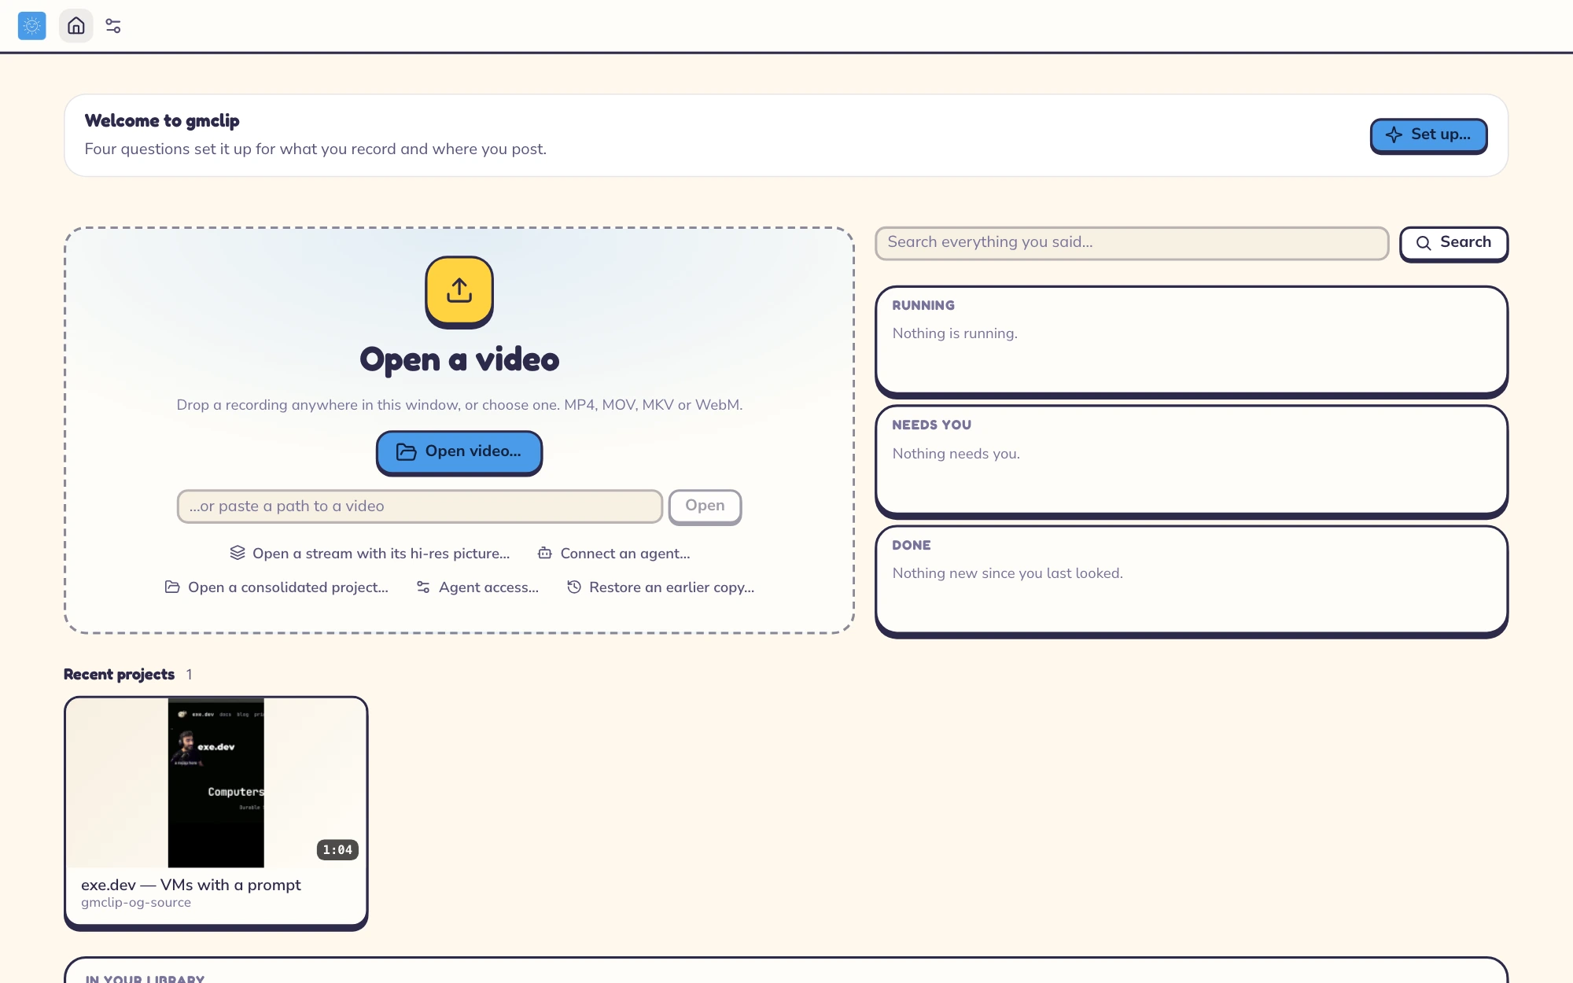The image size is (1573, 983).
Task: Click the 1:04 duration badge
Action: 337,850
